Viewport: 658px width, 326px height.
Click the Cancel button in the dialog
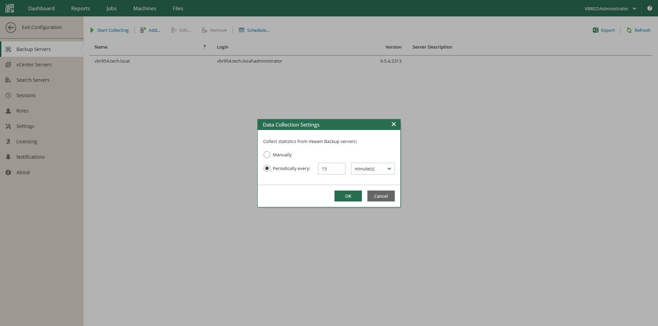(381, 196)
